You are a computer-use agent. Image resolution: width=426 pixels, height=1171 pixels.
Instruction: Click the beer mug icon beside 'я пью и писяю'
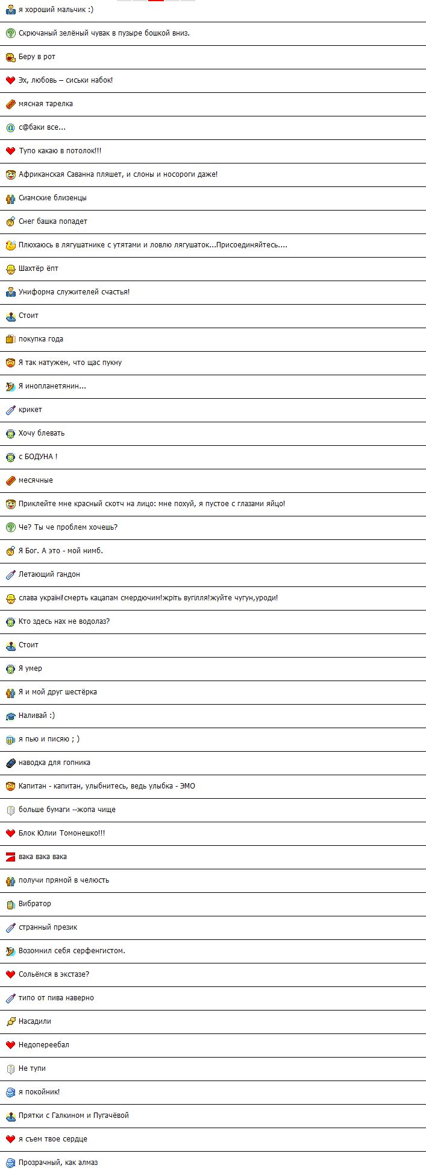coord(10,739)
